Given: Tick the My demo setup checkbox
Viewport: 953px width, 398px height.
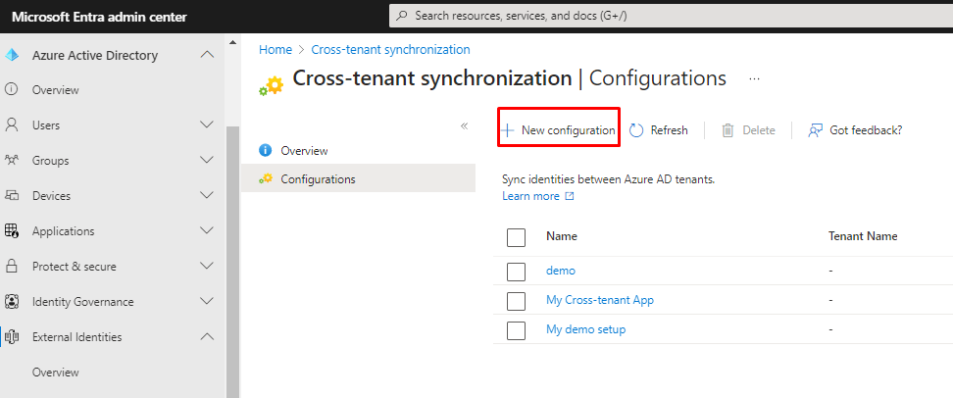Looking at the screenshot, I should [517, 330].
